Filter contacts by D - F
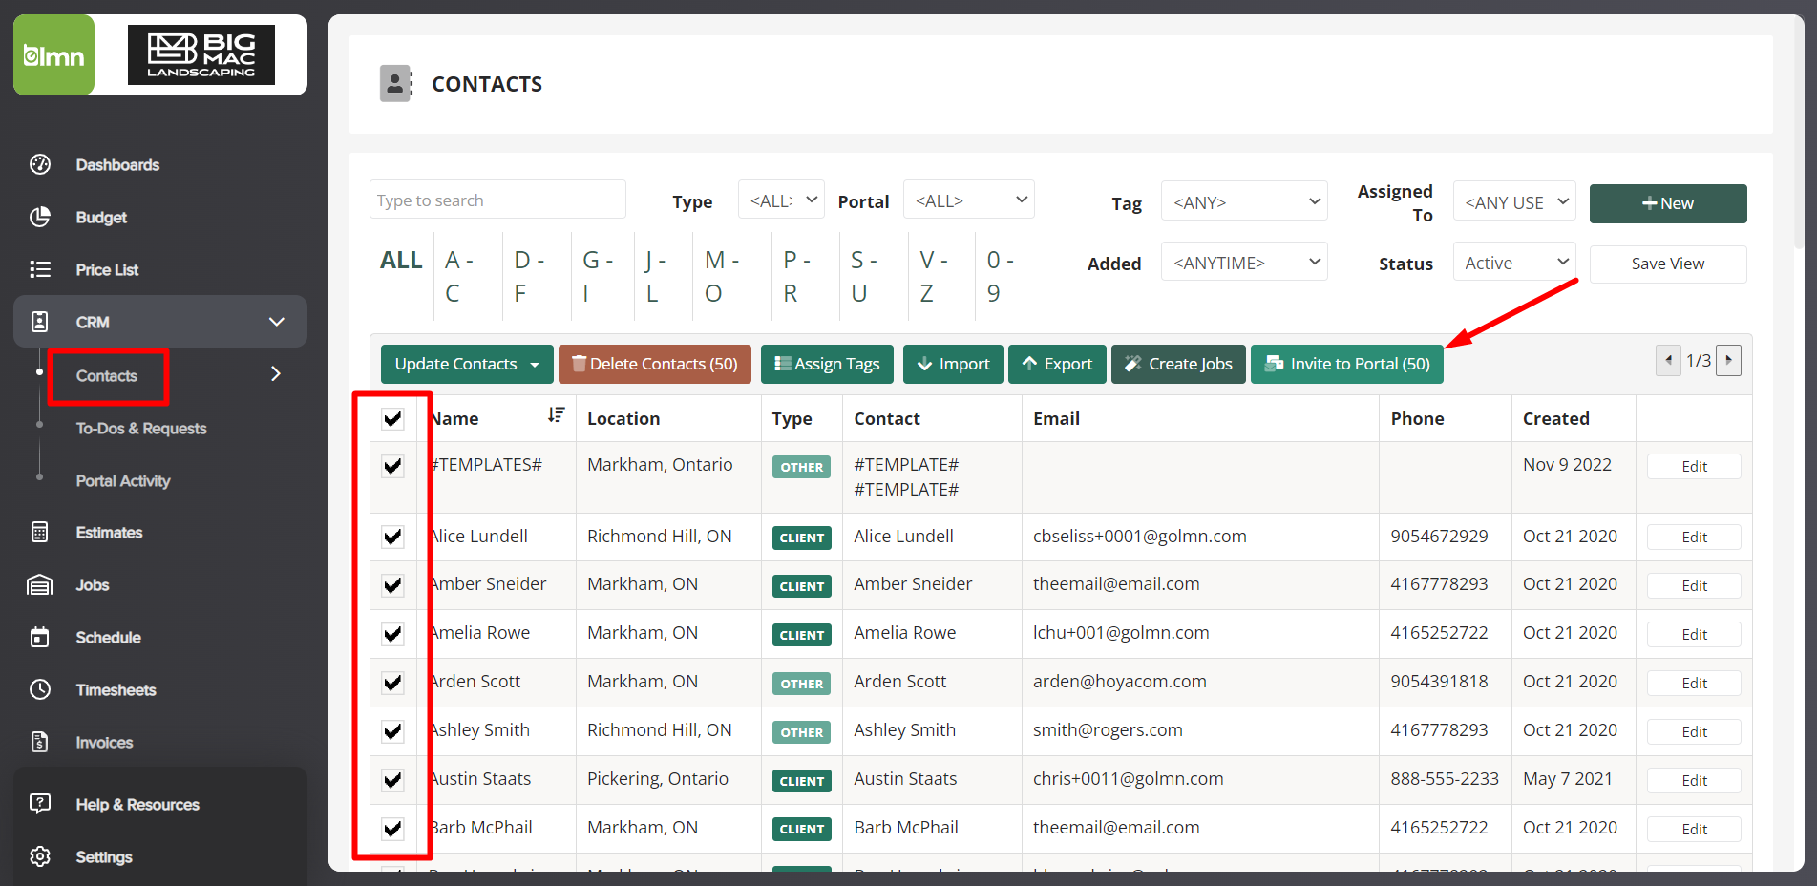Viewport: 1817px width, 886px height. click(530, 276)
